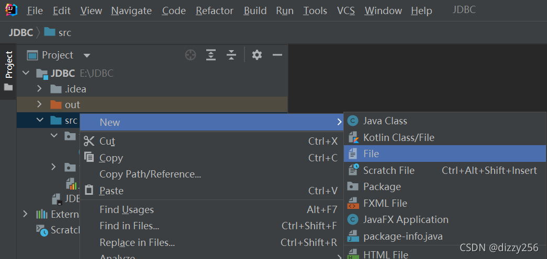
Task: Click src text in the breadcrumb bar
Action: (65, 33)
